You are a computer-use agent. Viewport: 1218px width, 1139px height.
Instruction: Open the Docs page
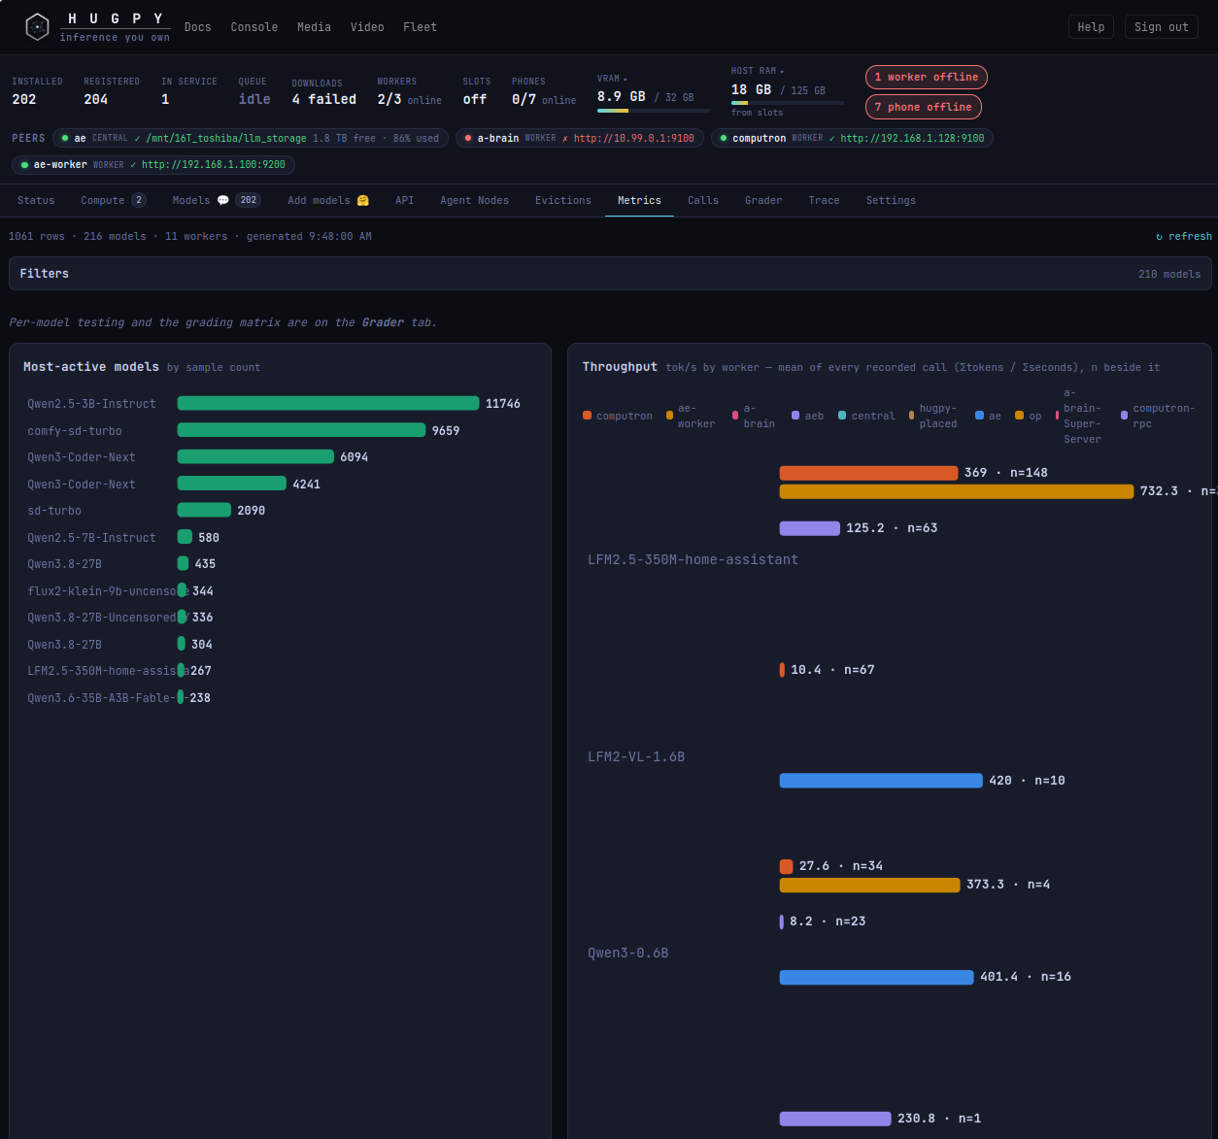197,27
